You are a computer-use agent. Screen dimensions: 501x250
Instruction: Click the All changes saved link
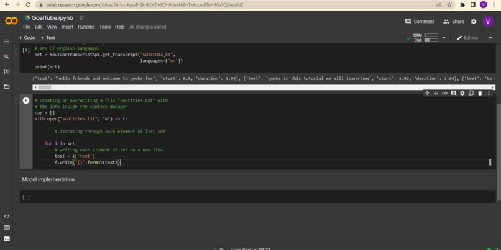point(147,27)
